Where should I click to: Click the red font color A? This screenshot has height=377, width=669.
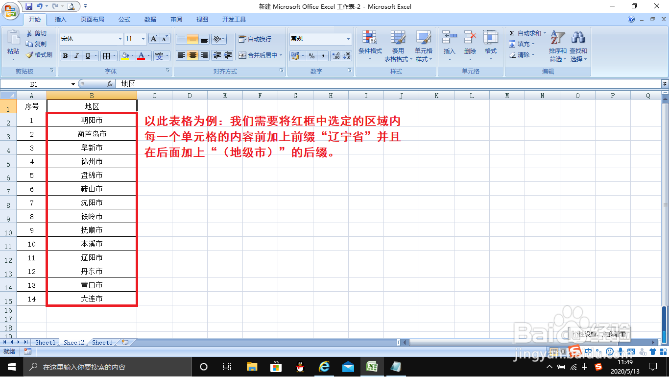click(x=142, y=56)
